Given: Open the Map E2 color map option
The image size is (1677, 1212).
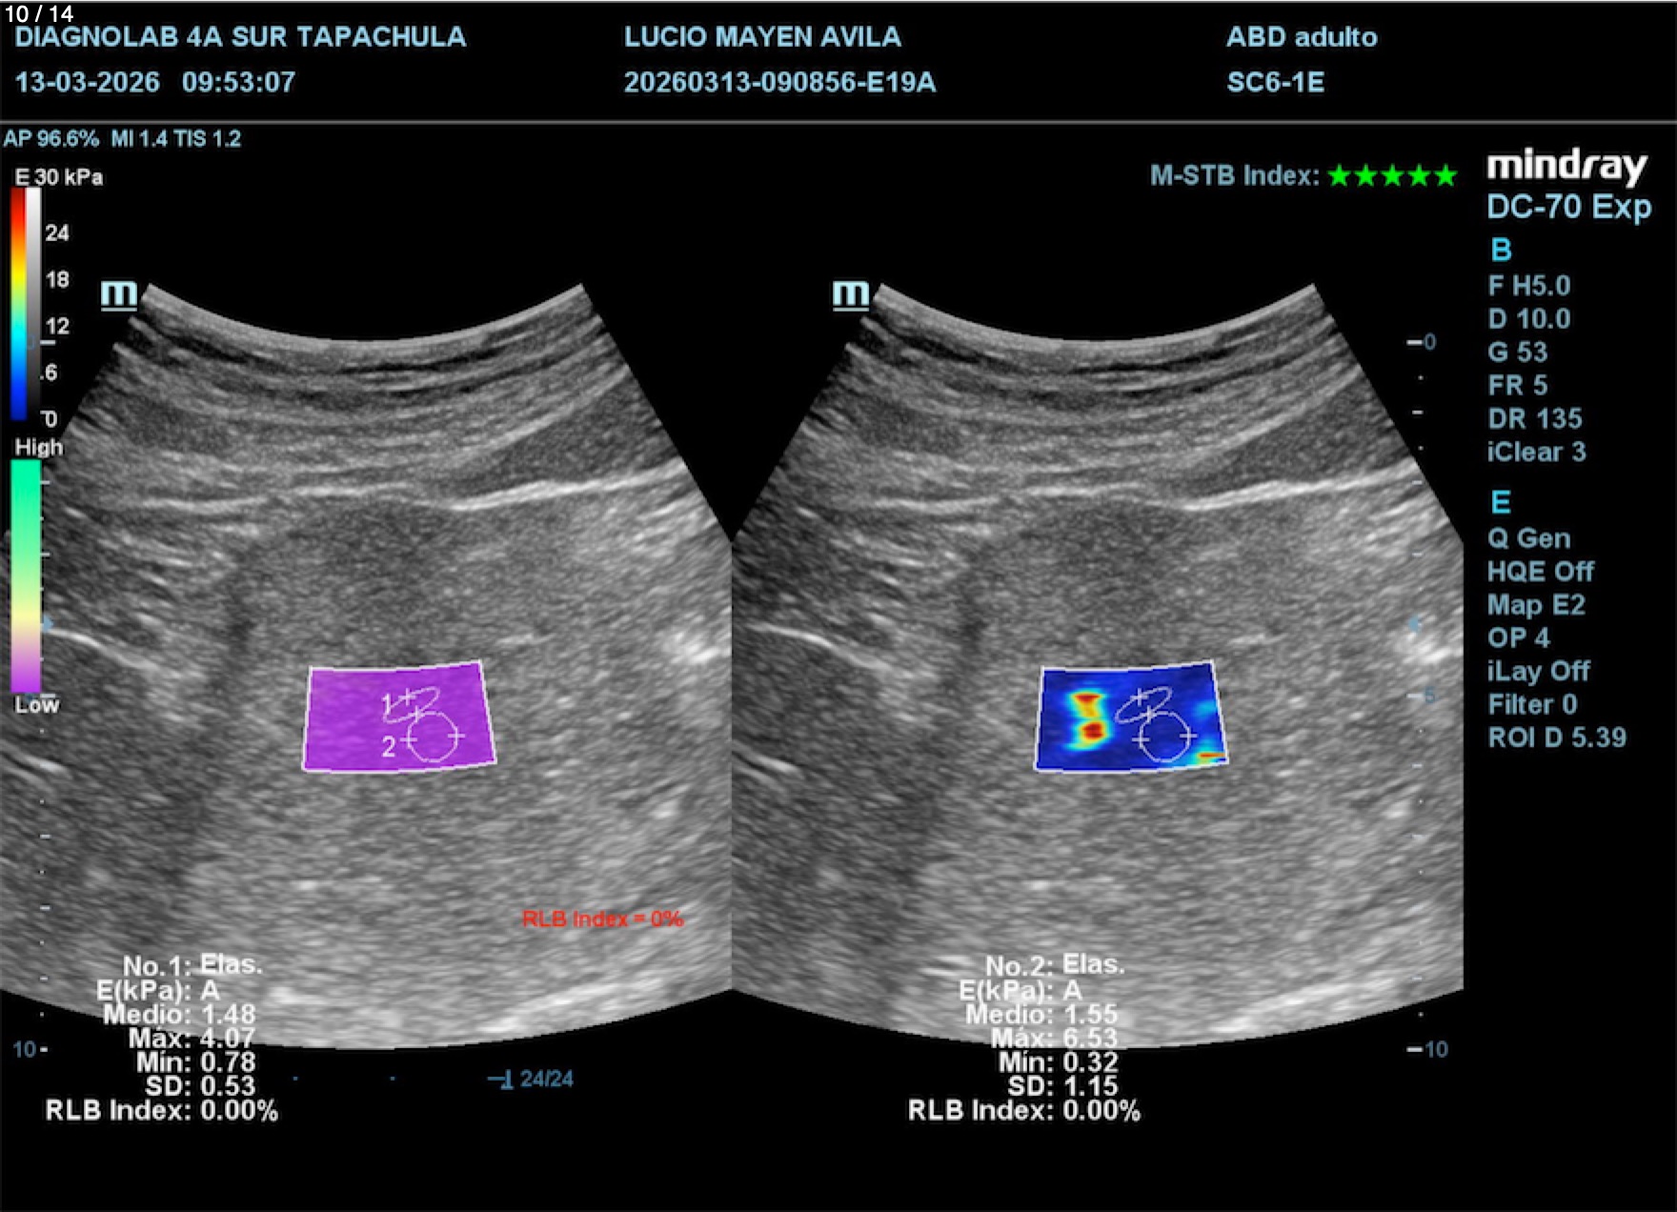Looking at the screenshot, I should (1536, 605).
